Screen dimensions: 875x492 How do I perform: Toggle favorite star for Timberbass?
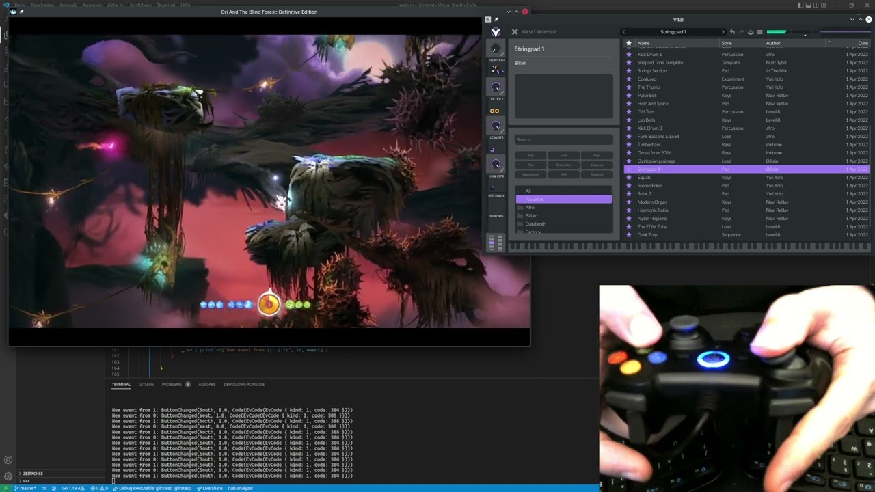click(629, 145)
